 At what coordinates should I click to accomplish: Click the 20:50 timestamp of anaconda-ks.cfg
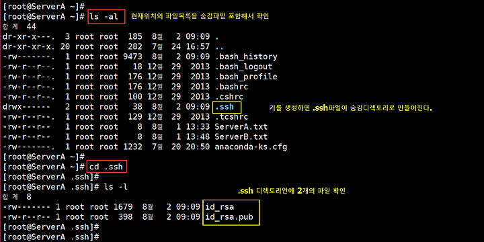[x=198, y=147]
